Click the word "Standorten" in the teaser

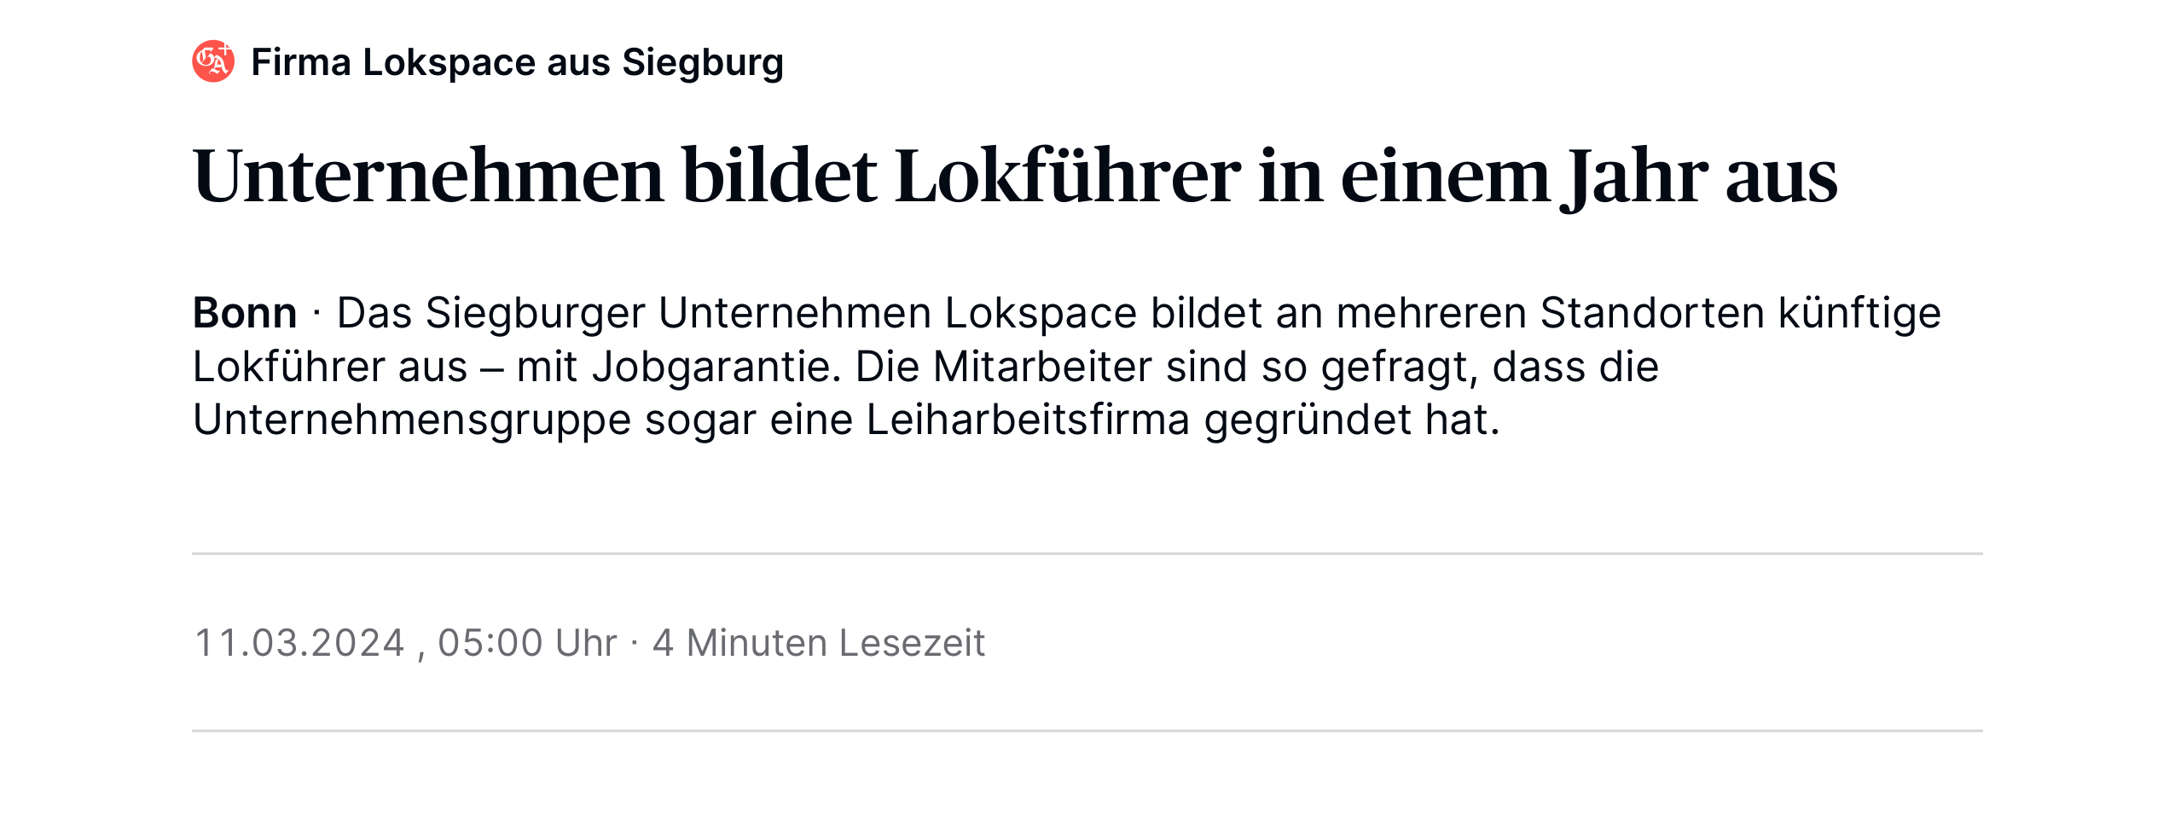[1652, 313]
